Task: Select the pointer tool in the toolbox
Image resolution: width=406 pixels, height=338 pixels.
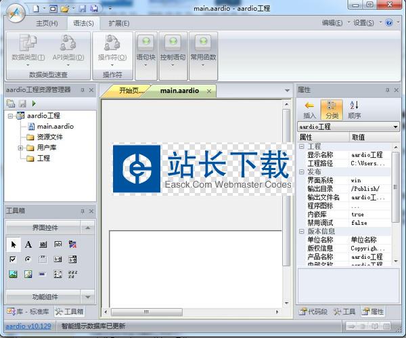Action: (14, 244)
